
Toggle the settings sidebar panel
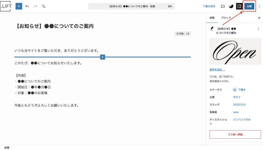pyautogui.click(x=239, y=6)
